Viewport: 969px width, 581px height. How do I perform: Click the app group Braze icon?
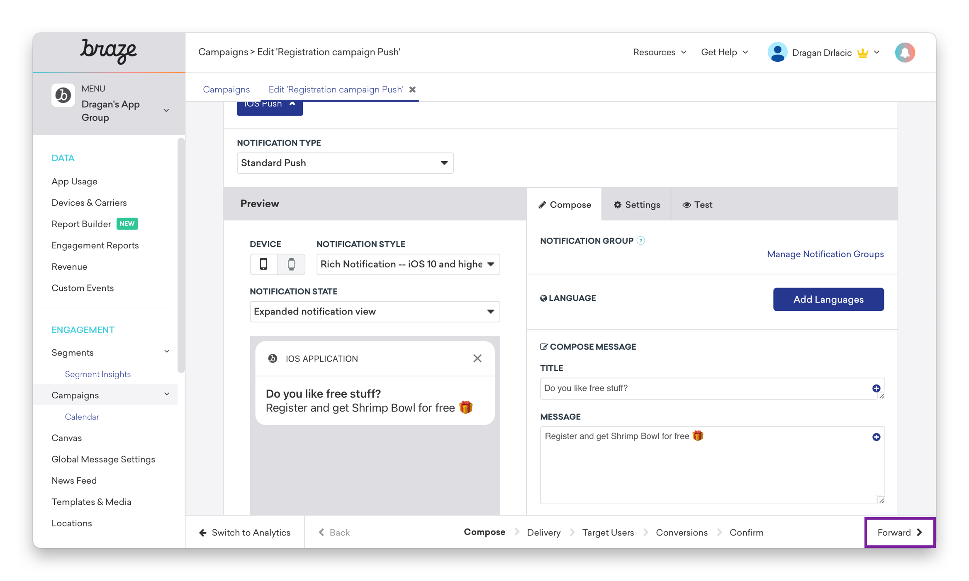(63, 96)
